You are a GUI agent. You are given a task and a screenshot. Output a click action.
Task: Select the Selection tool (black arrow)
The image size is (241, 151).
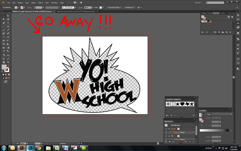[x=4, y=16]
